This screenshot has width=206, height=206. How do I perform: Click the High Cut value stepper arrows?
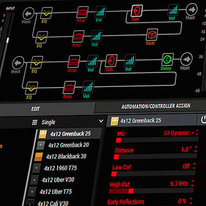pos(193,183)
